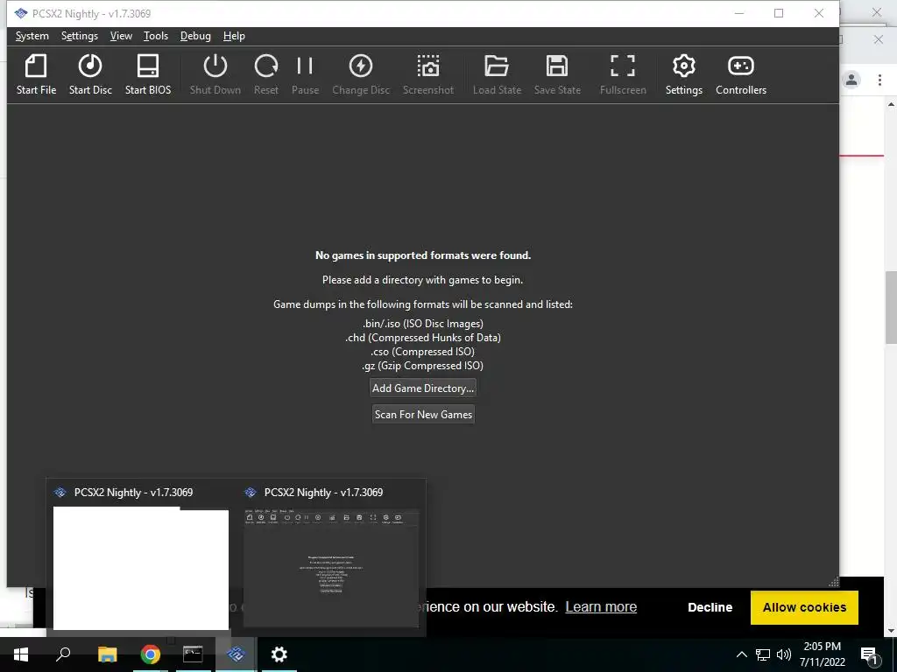897x672 pixels.
Task: Select the dark PCSX2 window thumbnail preview
Action: pyautogui.click(x=331, y=568)
